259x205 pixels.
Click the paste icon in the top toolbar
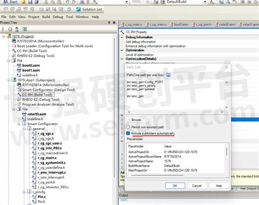coord(59,2)
